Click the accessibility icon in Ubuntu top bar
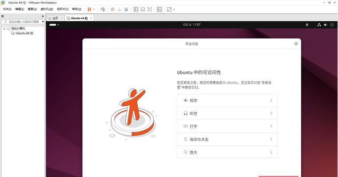The height and width of the screenshot is (177, 338). (307, 25)
